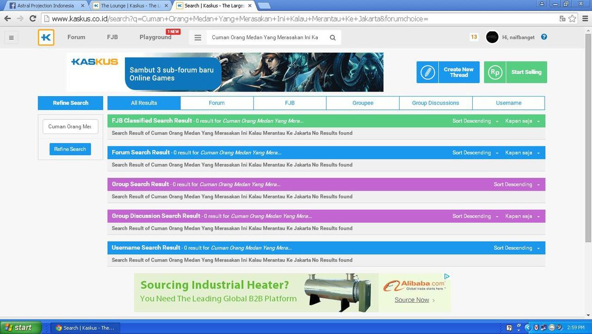Click the pencil icon on Create New Thread
This screenshot has width=592, height=334.
click(428, 73)
